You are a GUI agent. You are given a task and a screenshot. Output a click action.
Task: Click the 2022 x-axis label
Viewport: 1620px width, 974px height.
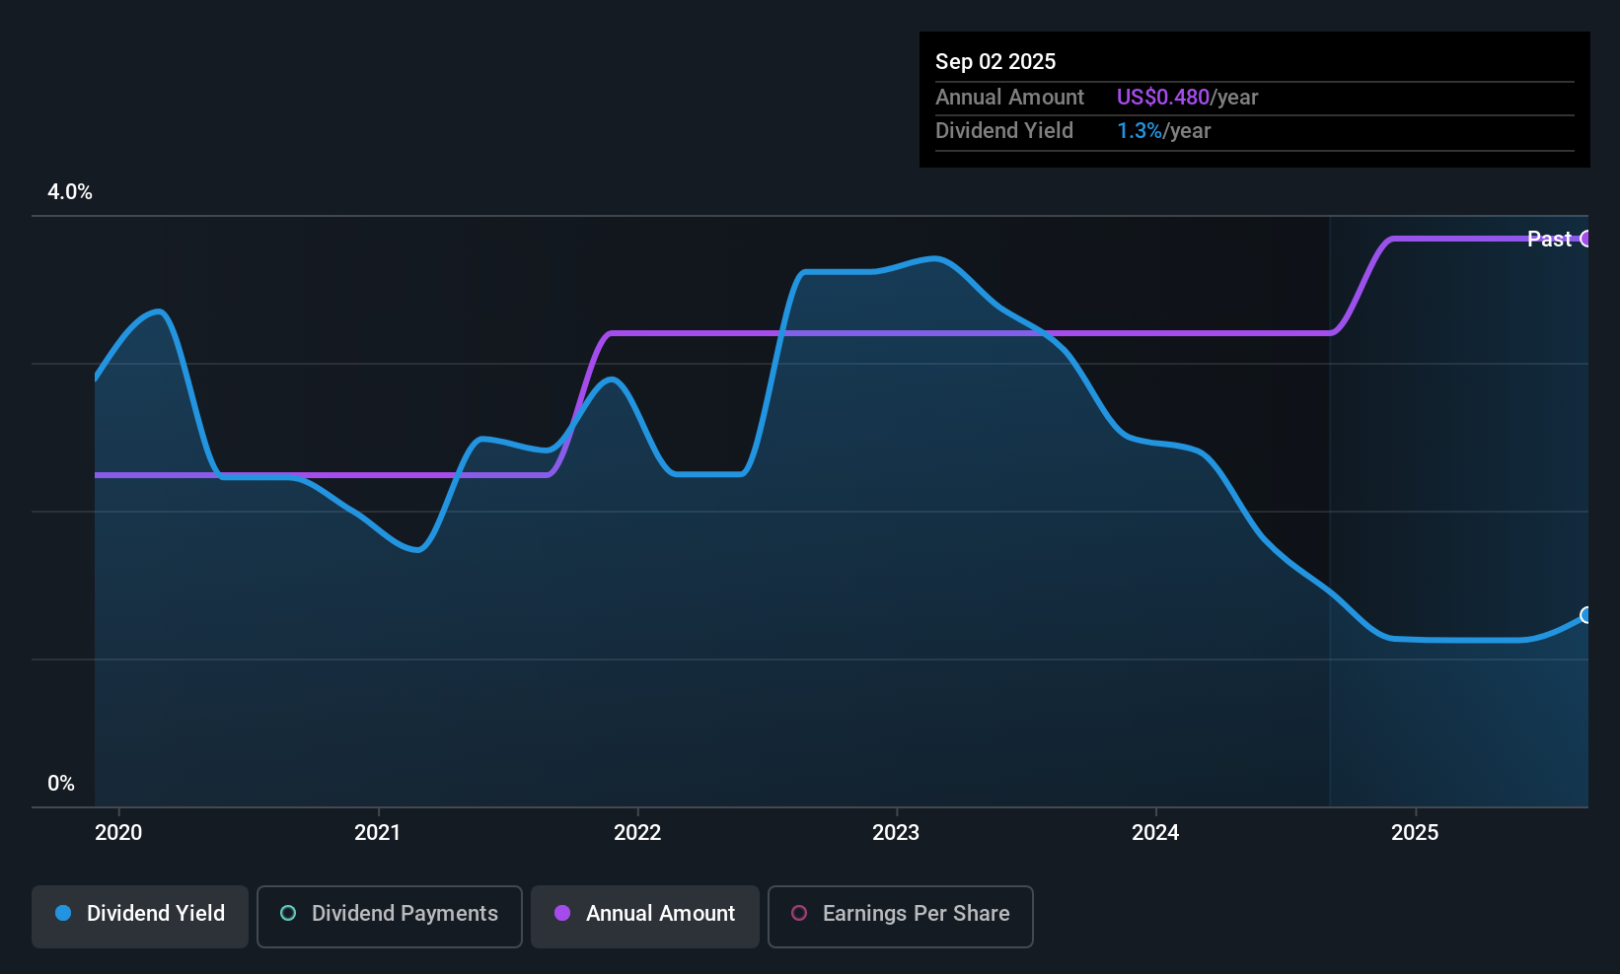click(637, 833)
